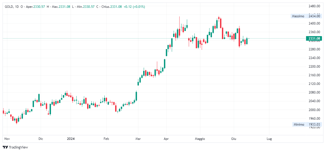
Task: Open the TradingView link text
Action: (x=18, y=147)
